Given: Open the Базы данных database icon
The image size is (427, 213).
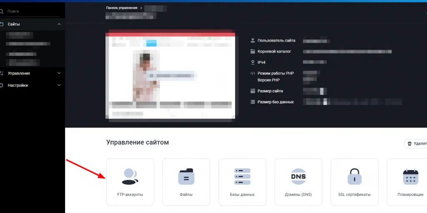Looking at the screenshot, I should (242, 177).
